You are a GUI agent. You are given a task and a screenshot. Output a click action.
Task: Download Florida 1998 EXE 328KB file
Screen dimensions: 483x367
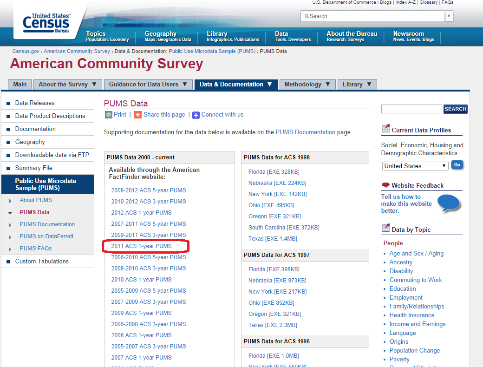click(x=274, y=171)
